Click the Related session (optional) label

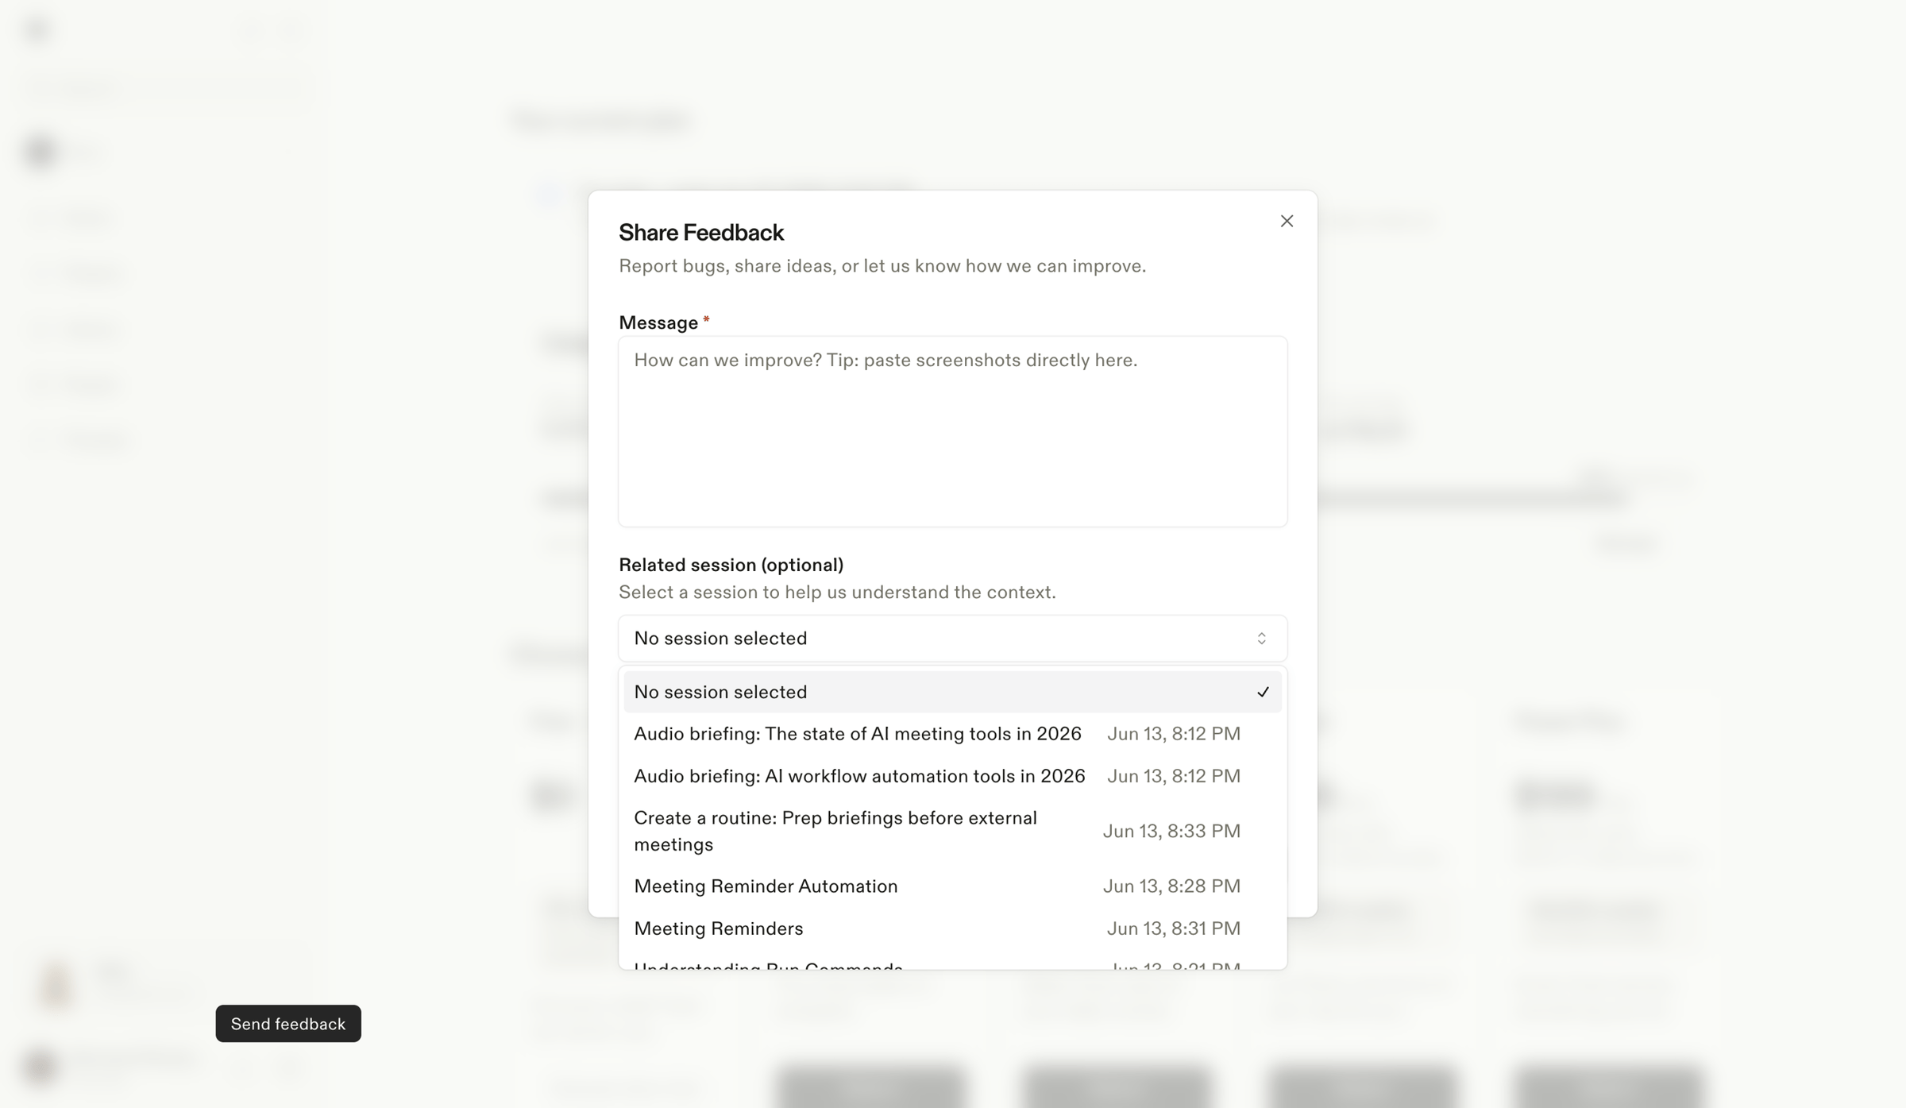[731, 565]
